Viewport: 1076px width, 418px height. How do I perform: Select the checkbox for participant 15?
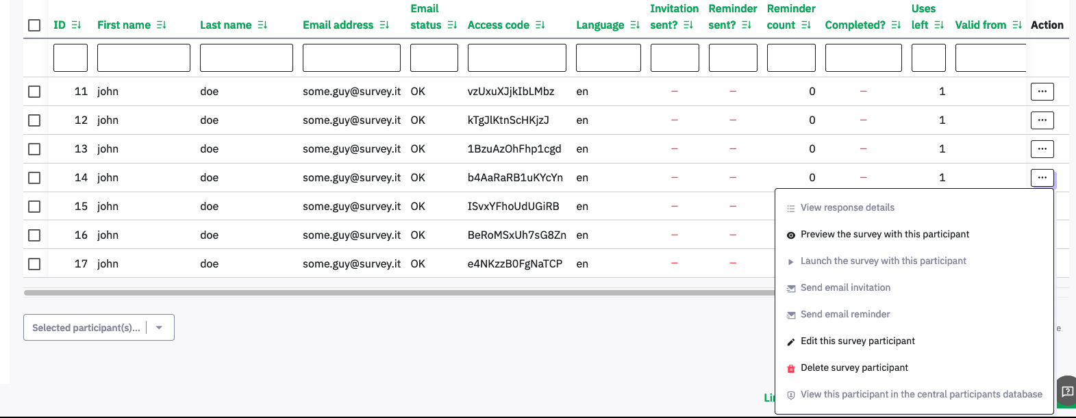point(34,207)
